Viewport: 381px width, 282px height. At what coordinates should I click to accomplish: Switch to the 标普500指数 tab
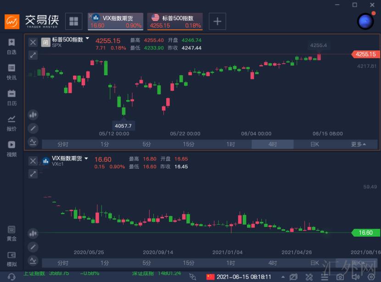tap(175, 21)
